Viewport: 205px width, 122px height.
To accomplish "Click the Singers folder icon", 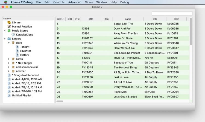I will pyautogui.click(x=9, y=39).
